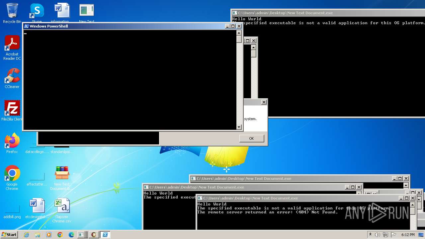
Task: Open the FileZilla Client shortcut
Action: (12, 111)
